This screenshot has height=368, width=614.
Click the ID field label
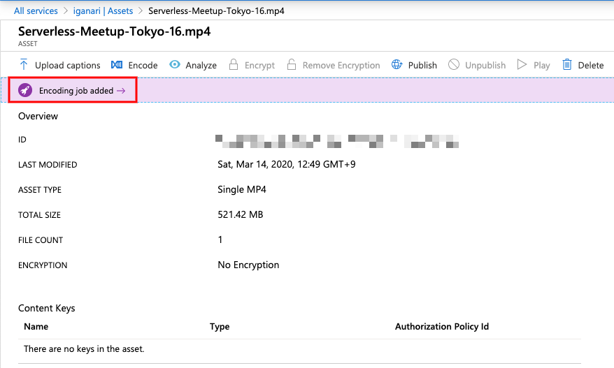[x=22, y=140]
